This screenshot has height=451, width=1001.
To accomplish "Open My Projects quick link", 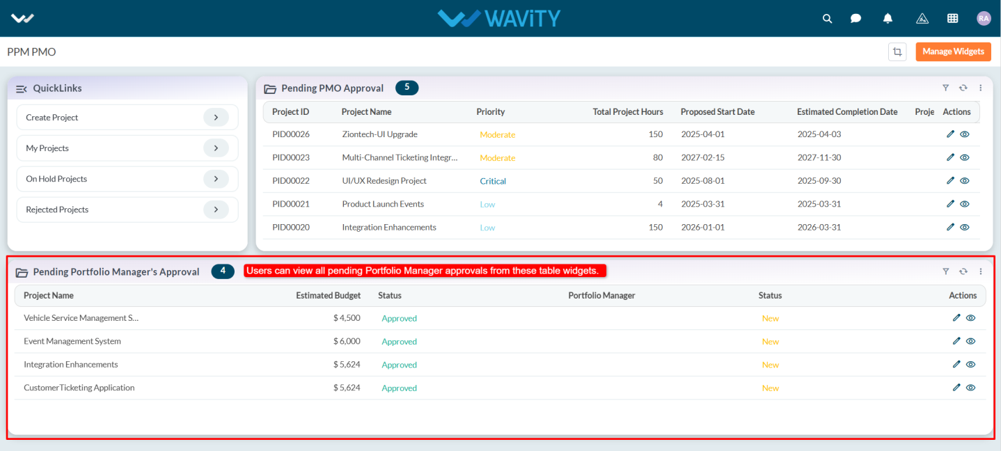I will click(x=127, y=148).
